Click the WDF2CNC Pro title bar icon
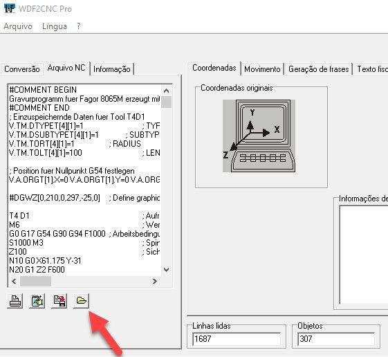 (10, 8)
